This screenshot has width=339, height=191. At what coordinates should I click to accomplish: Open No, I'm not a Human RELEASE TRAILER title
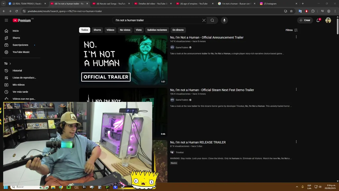click(x=198, y=142)
